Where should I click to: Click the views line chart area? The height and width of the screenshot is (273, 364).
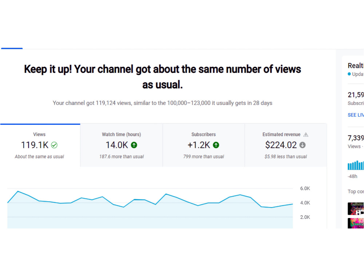pos(150,208)
